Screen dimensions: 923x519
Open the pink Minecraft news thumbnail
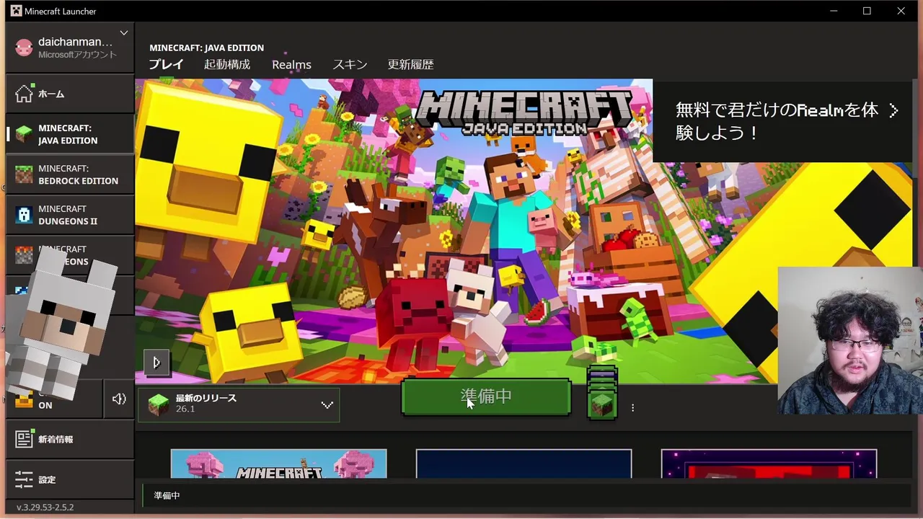[x=278, y=463]
